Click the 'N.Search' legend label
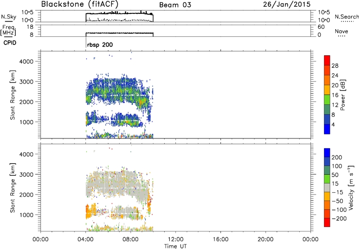 coord(347,17)
